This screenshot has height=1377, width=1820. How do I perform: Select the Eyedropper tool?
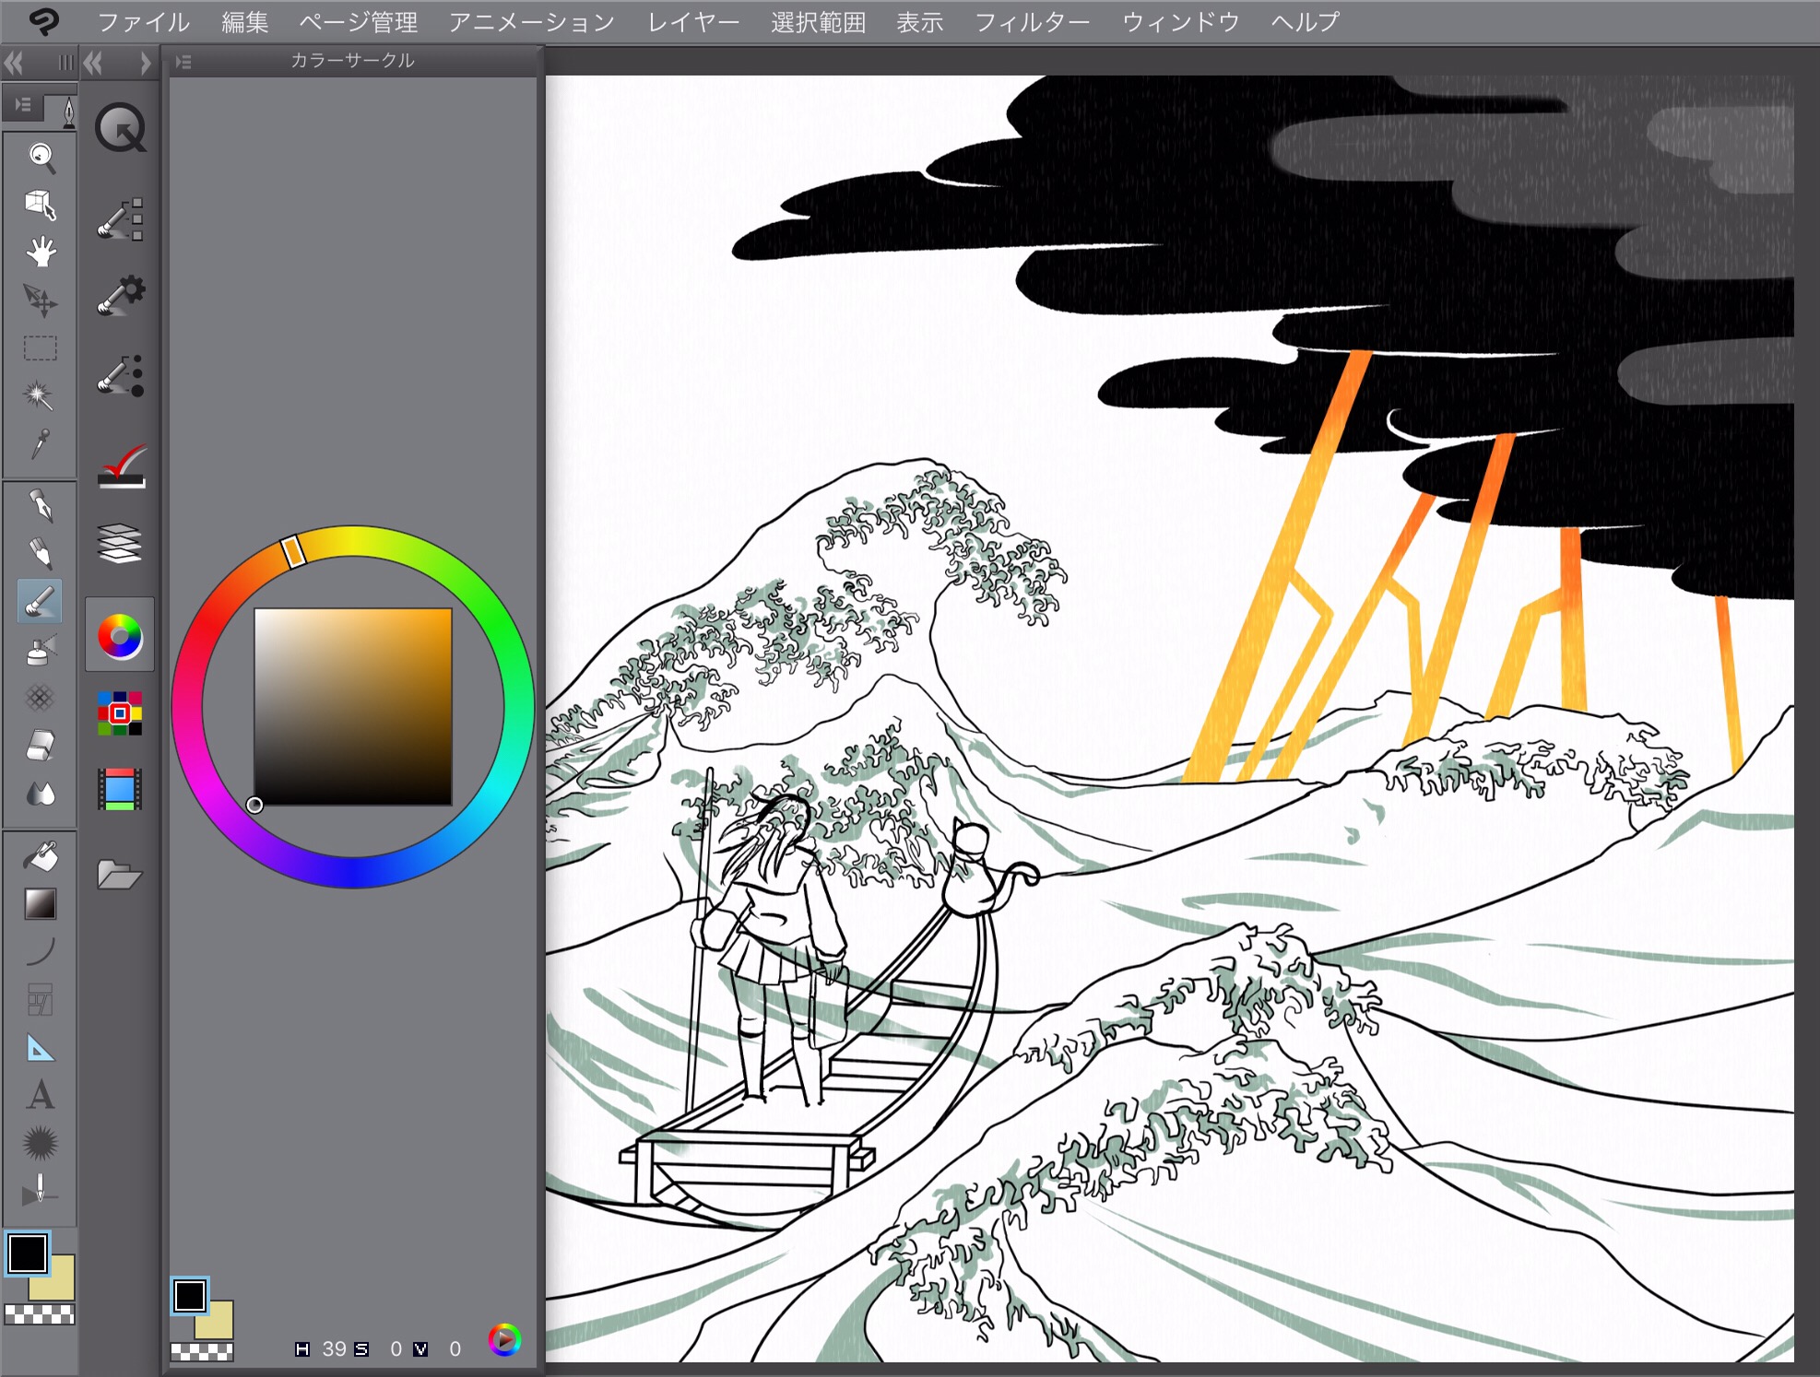(41, 444)
